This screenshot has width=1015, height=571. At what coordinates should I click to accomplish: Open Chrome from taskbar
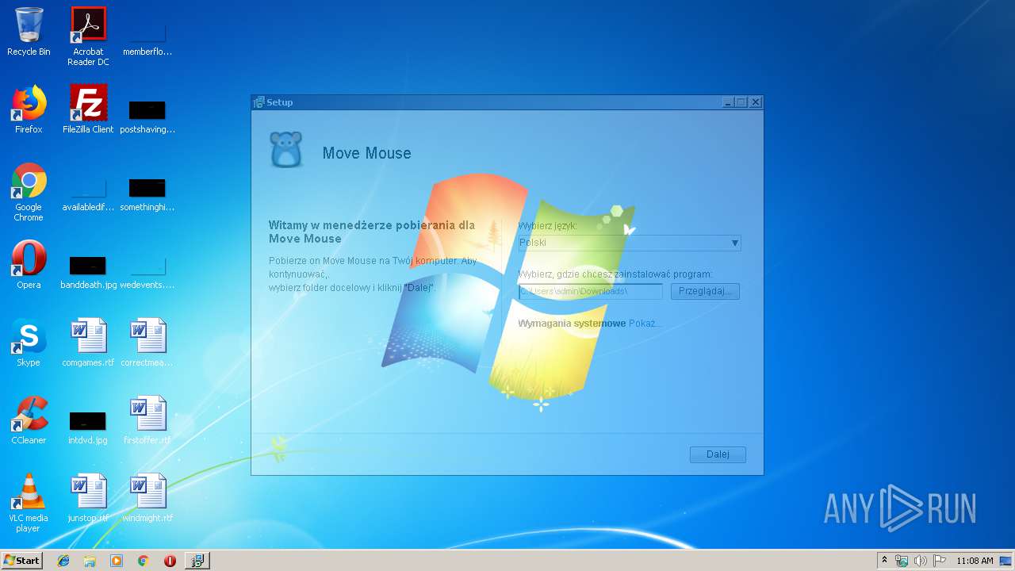[143, 561]
